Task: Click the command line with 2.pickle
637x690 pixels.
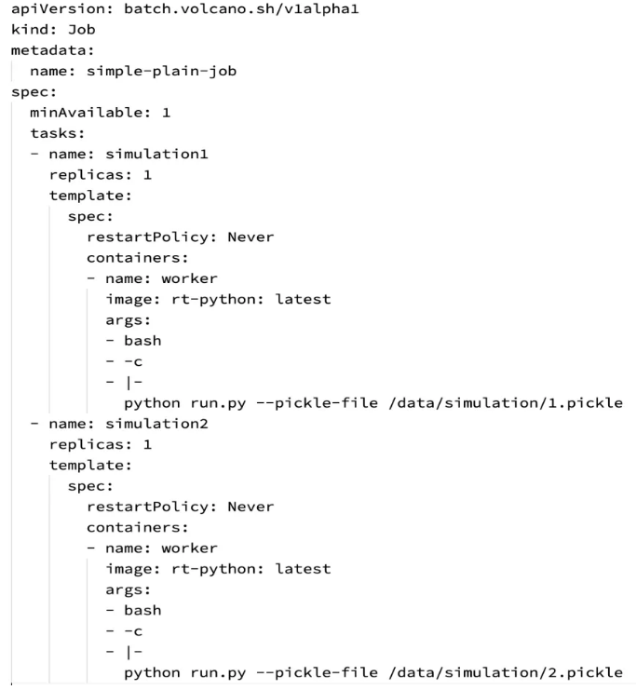Action: click(x=373, y=673)
